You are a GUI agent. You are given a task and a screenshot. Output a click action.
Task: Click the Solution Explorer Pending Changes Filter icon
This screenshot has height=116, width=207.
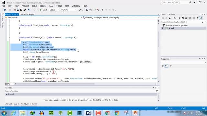point(175,18)
